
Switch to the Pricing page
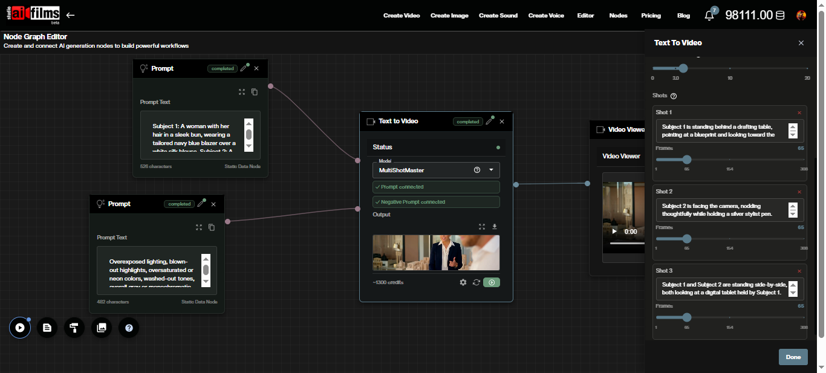pyautogui.click(x=651, y=15)
